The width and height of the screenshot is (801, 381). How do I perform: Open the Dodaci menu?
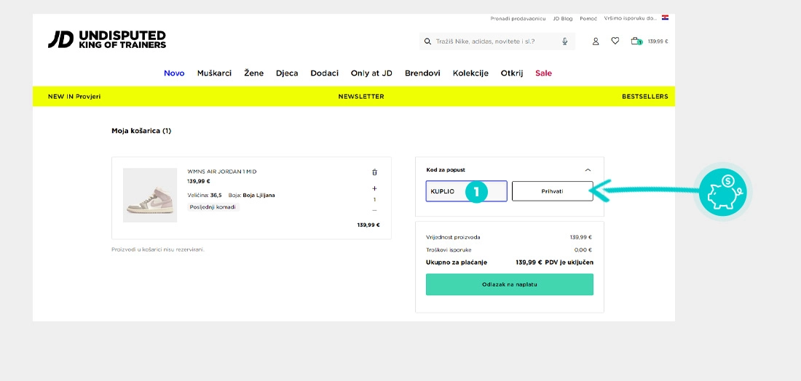(324, 73)
